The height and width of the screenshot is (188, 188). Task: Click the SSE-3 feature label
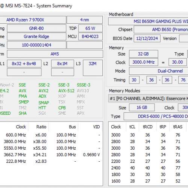64,85
